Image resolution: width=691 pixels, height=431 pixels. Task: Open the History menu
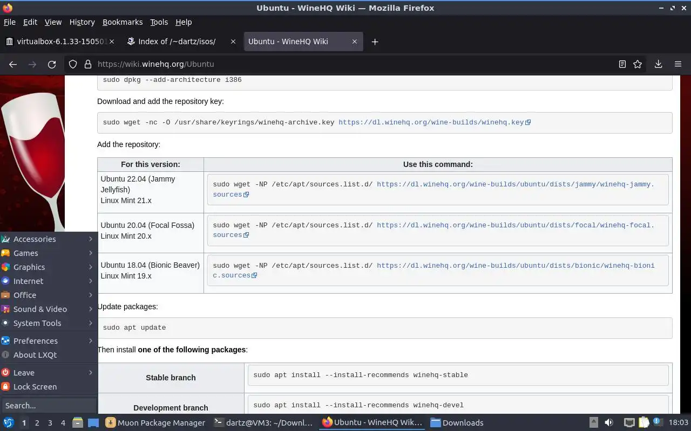(82, 22)
